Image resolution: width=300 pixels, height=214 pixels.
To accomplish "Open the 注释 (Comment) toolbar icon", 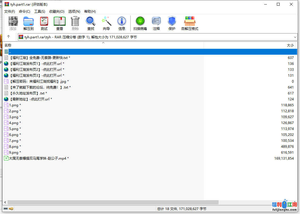I will point(156,23).
